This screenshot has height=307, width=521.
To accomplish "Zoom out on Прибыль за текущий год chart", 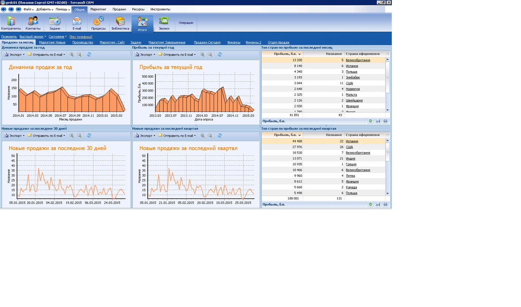I will point(210,55).
